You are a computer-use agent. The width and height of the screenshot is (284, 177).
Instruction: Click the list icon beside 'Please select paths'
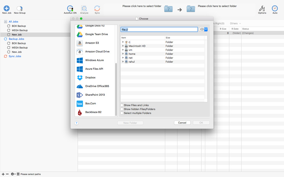tap(18, 174)
